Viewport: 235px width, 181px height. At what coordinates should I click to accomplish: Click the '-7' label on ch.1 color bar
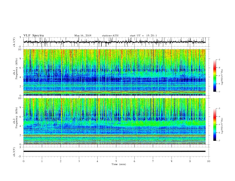coord(219,92)
